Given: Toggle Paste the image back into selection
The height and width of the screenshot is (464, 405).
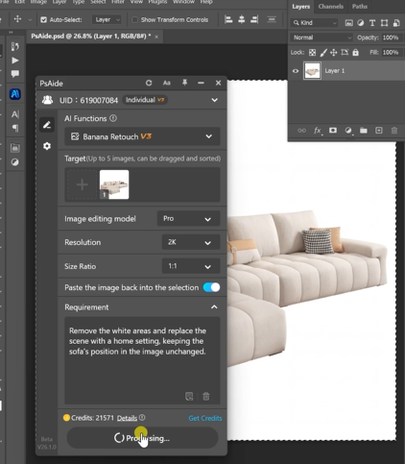Looking at the screenshot, I should pyautogui.click(x=211, y=287).
